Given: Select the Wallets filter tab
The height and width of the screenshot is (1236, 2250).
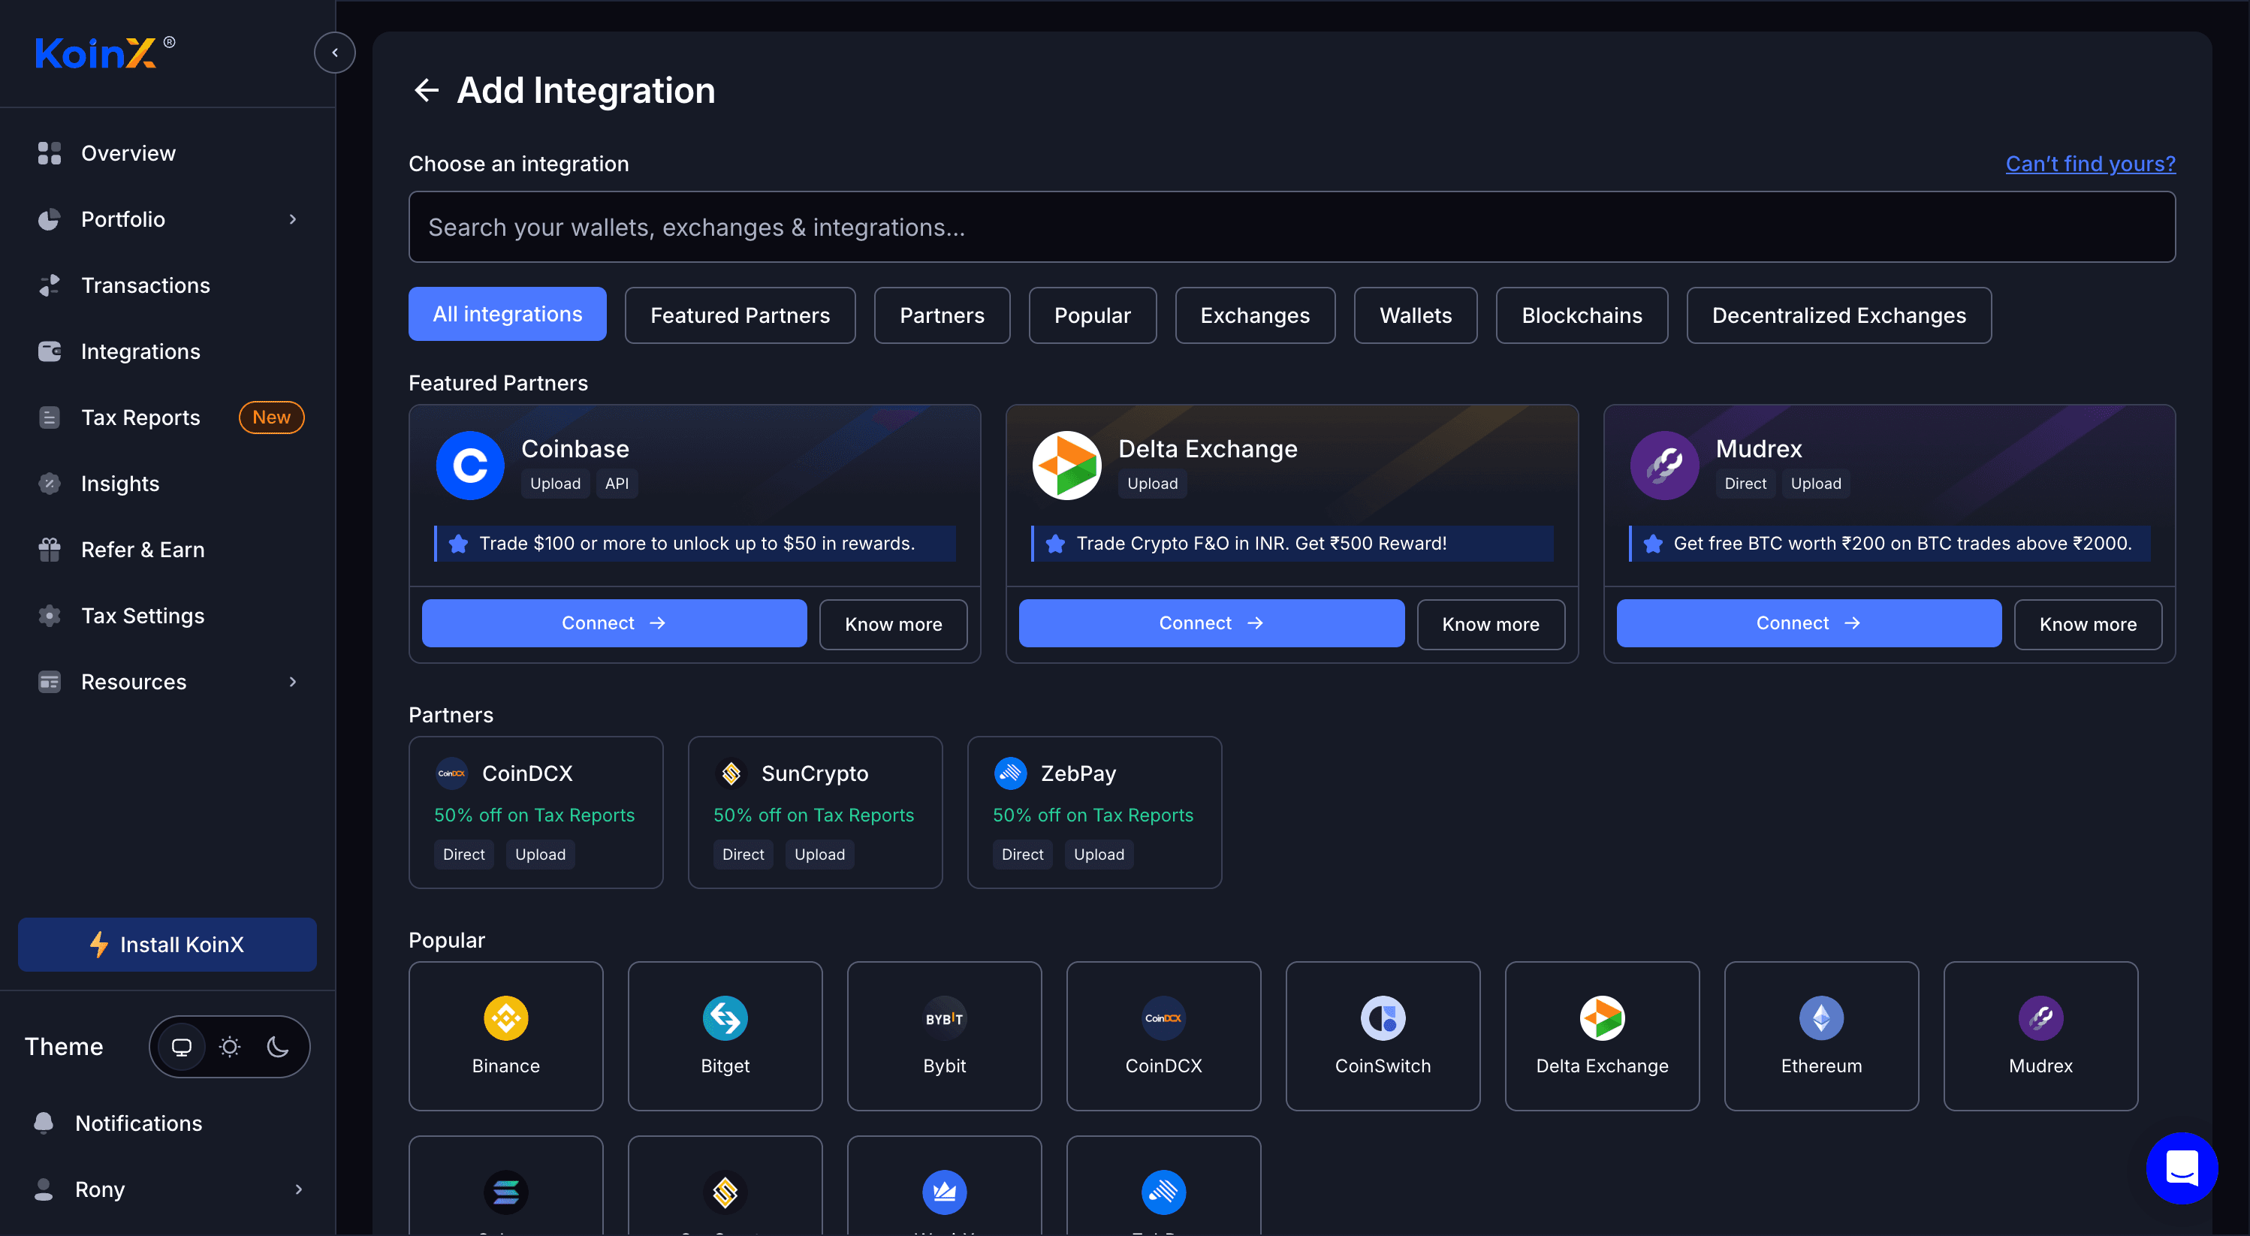Looking at the screenshot, I should pos(1415,315).
